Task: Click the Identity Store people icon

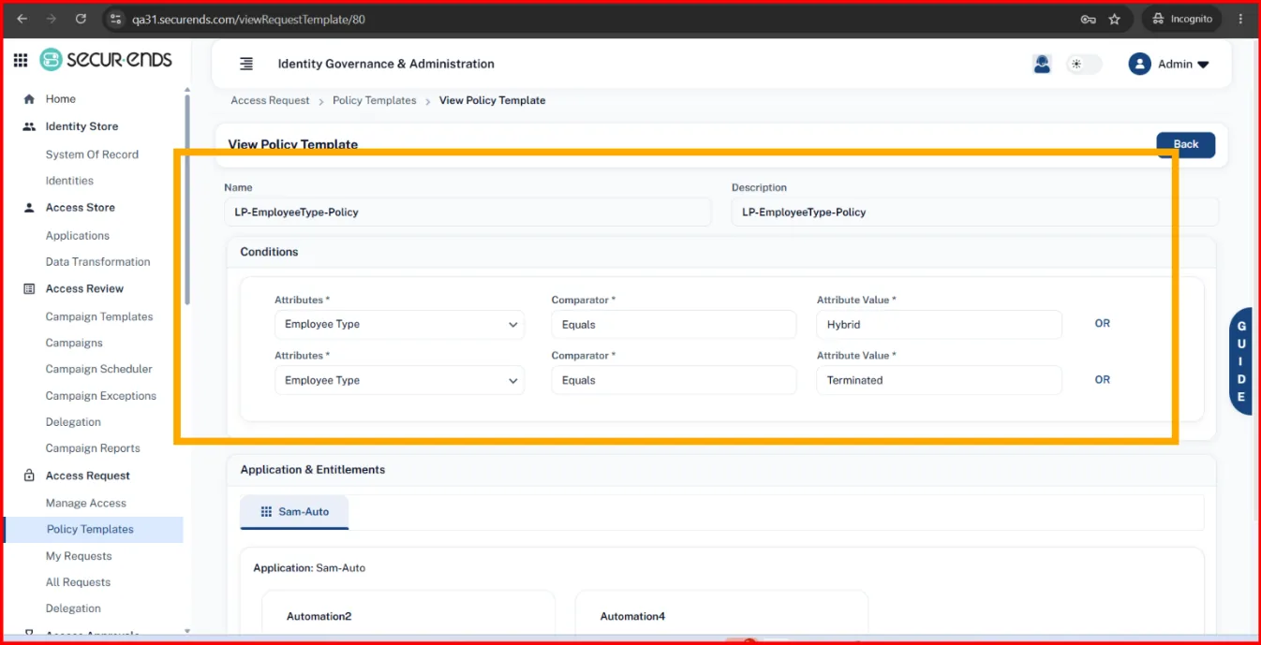Action: pyautogui.click(x=29, y=126)
